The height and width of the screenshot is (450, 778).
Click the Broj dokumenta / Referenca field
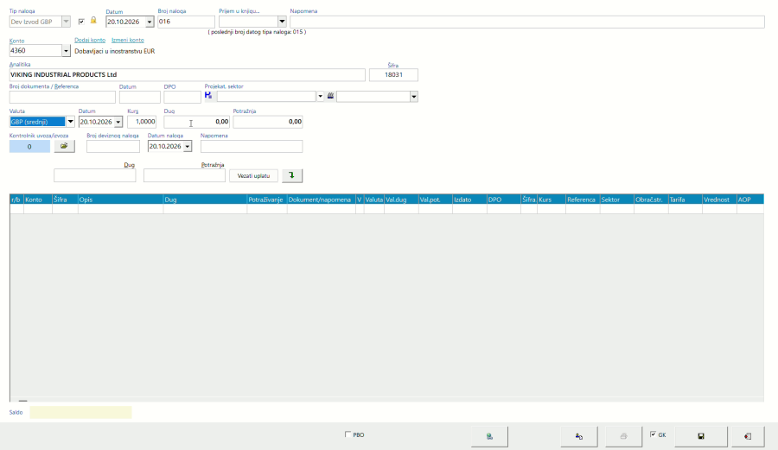click(62, 97)
